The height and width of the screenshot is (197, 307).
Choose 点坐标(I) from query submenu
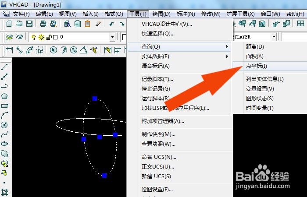269,66
